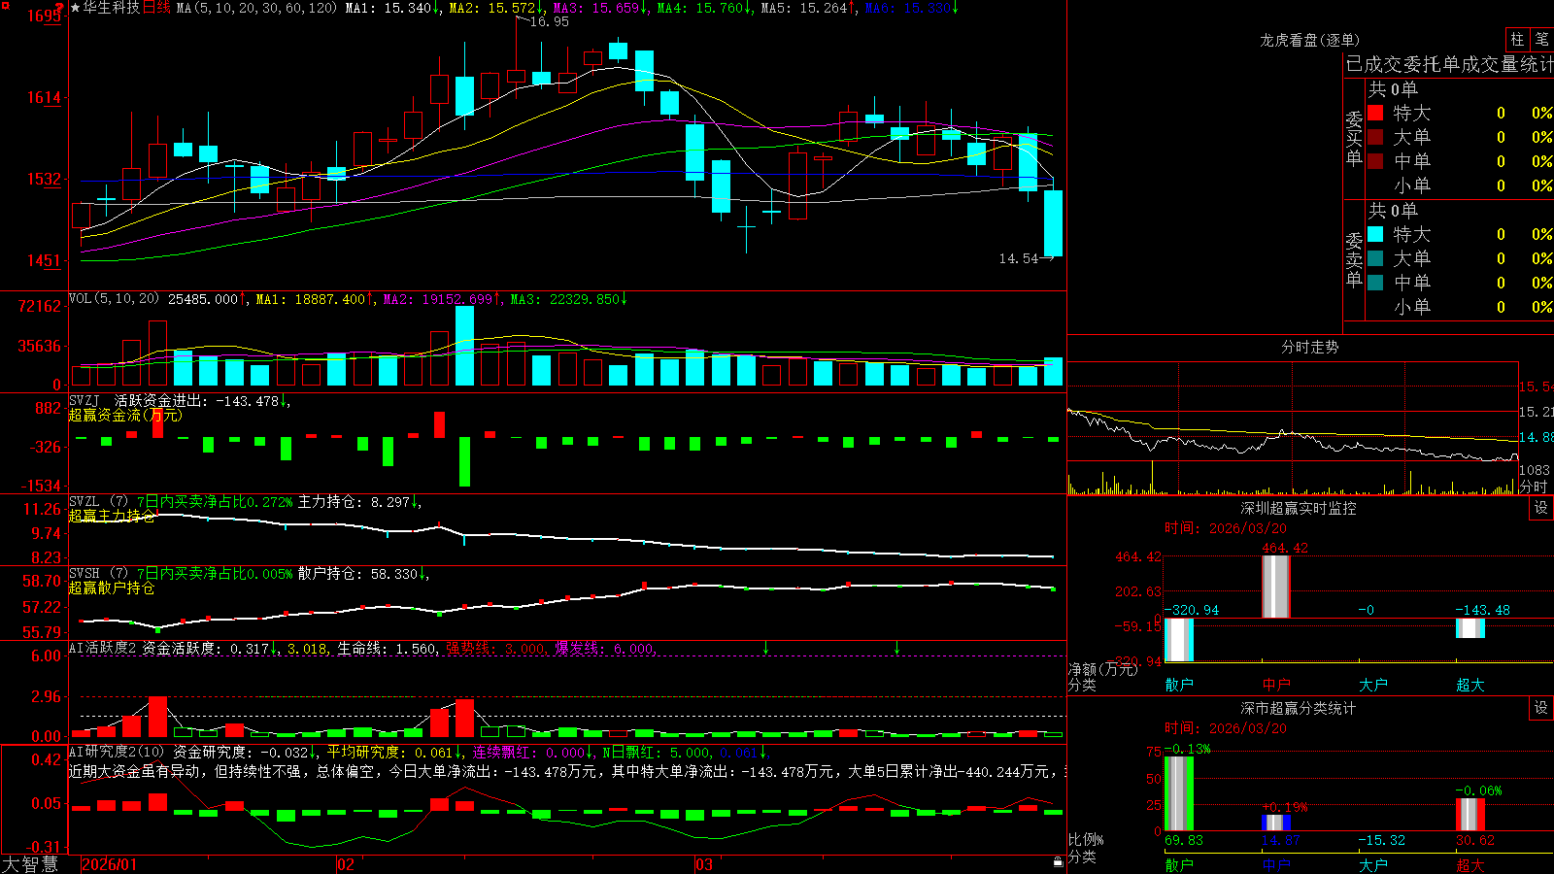Click the -320.94 散户 bar in realtime monitor
This screenshot has height=874, width=1554.
click(1179, 640)
